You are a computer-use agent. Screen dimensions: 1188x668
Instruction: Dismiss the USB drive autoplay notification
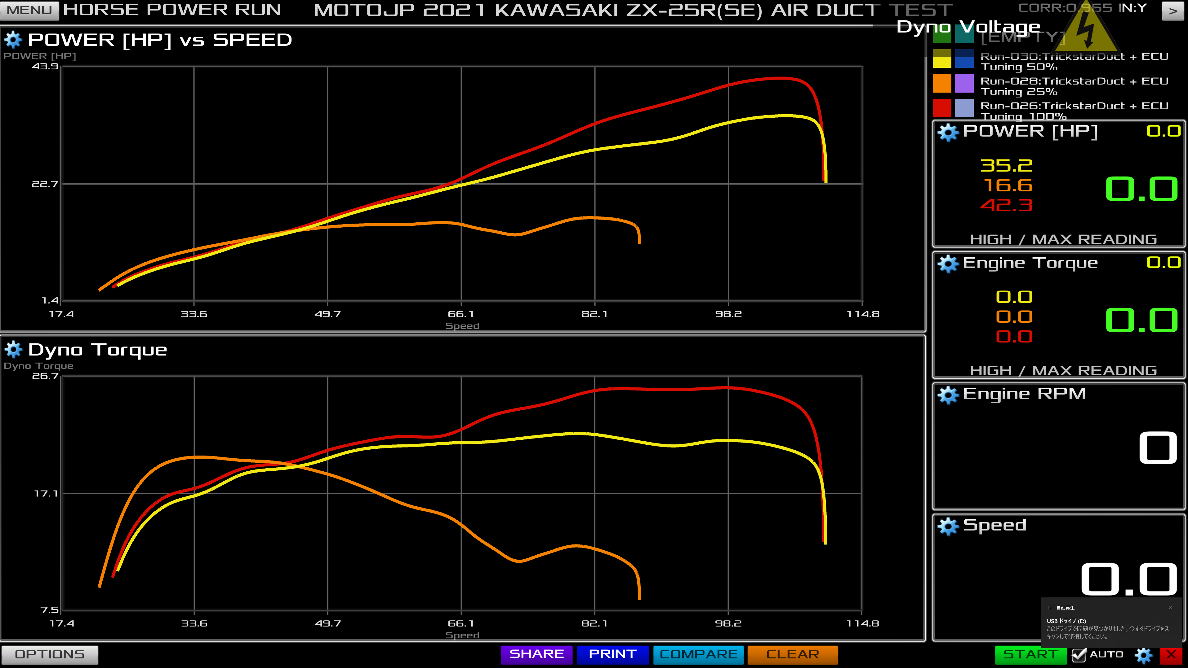(1170, 608)
